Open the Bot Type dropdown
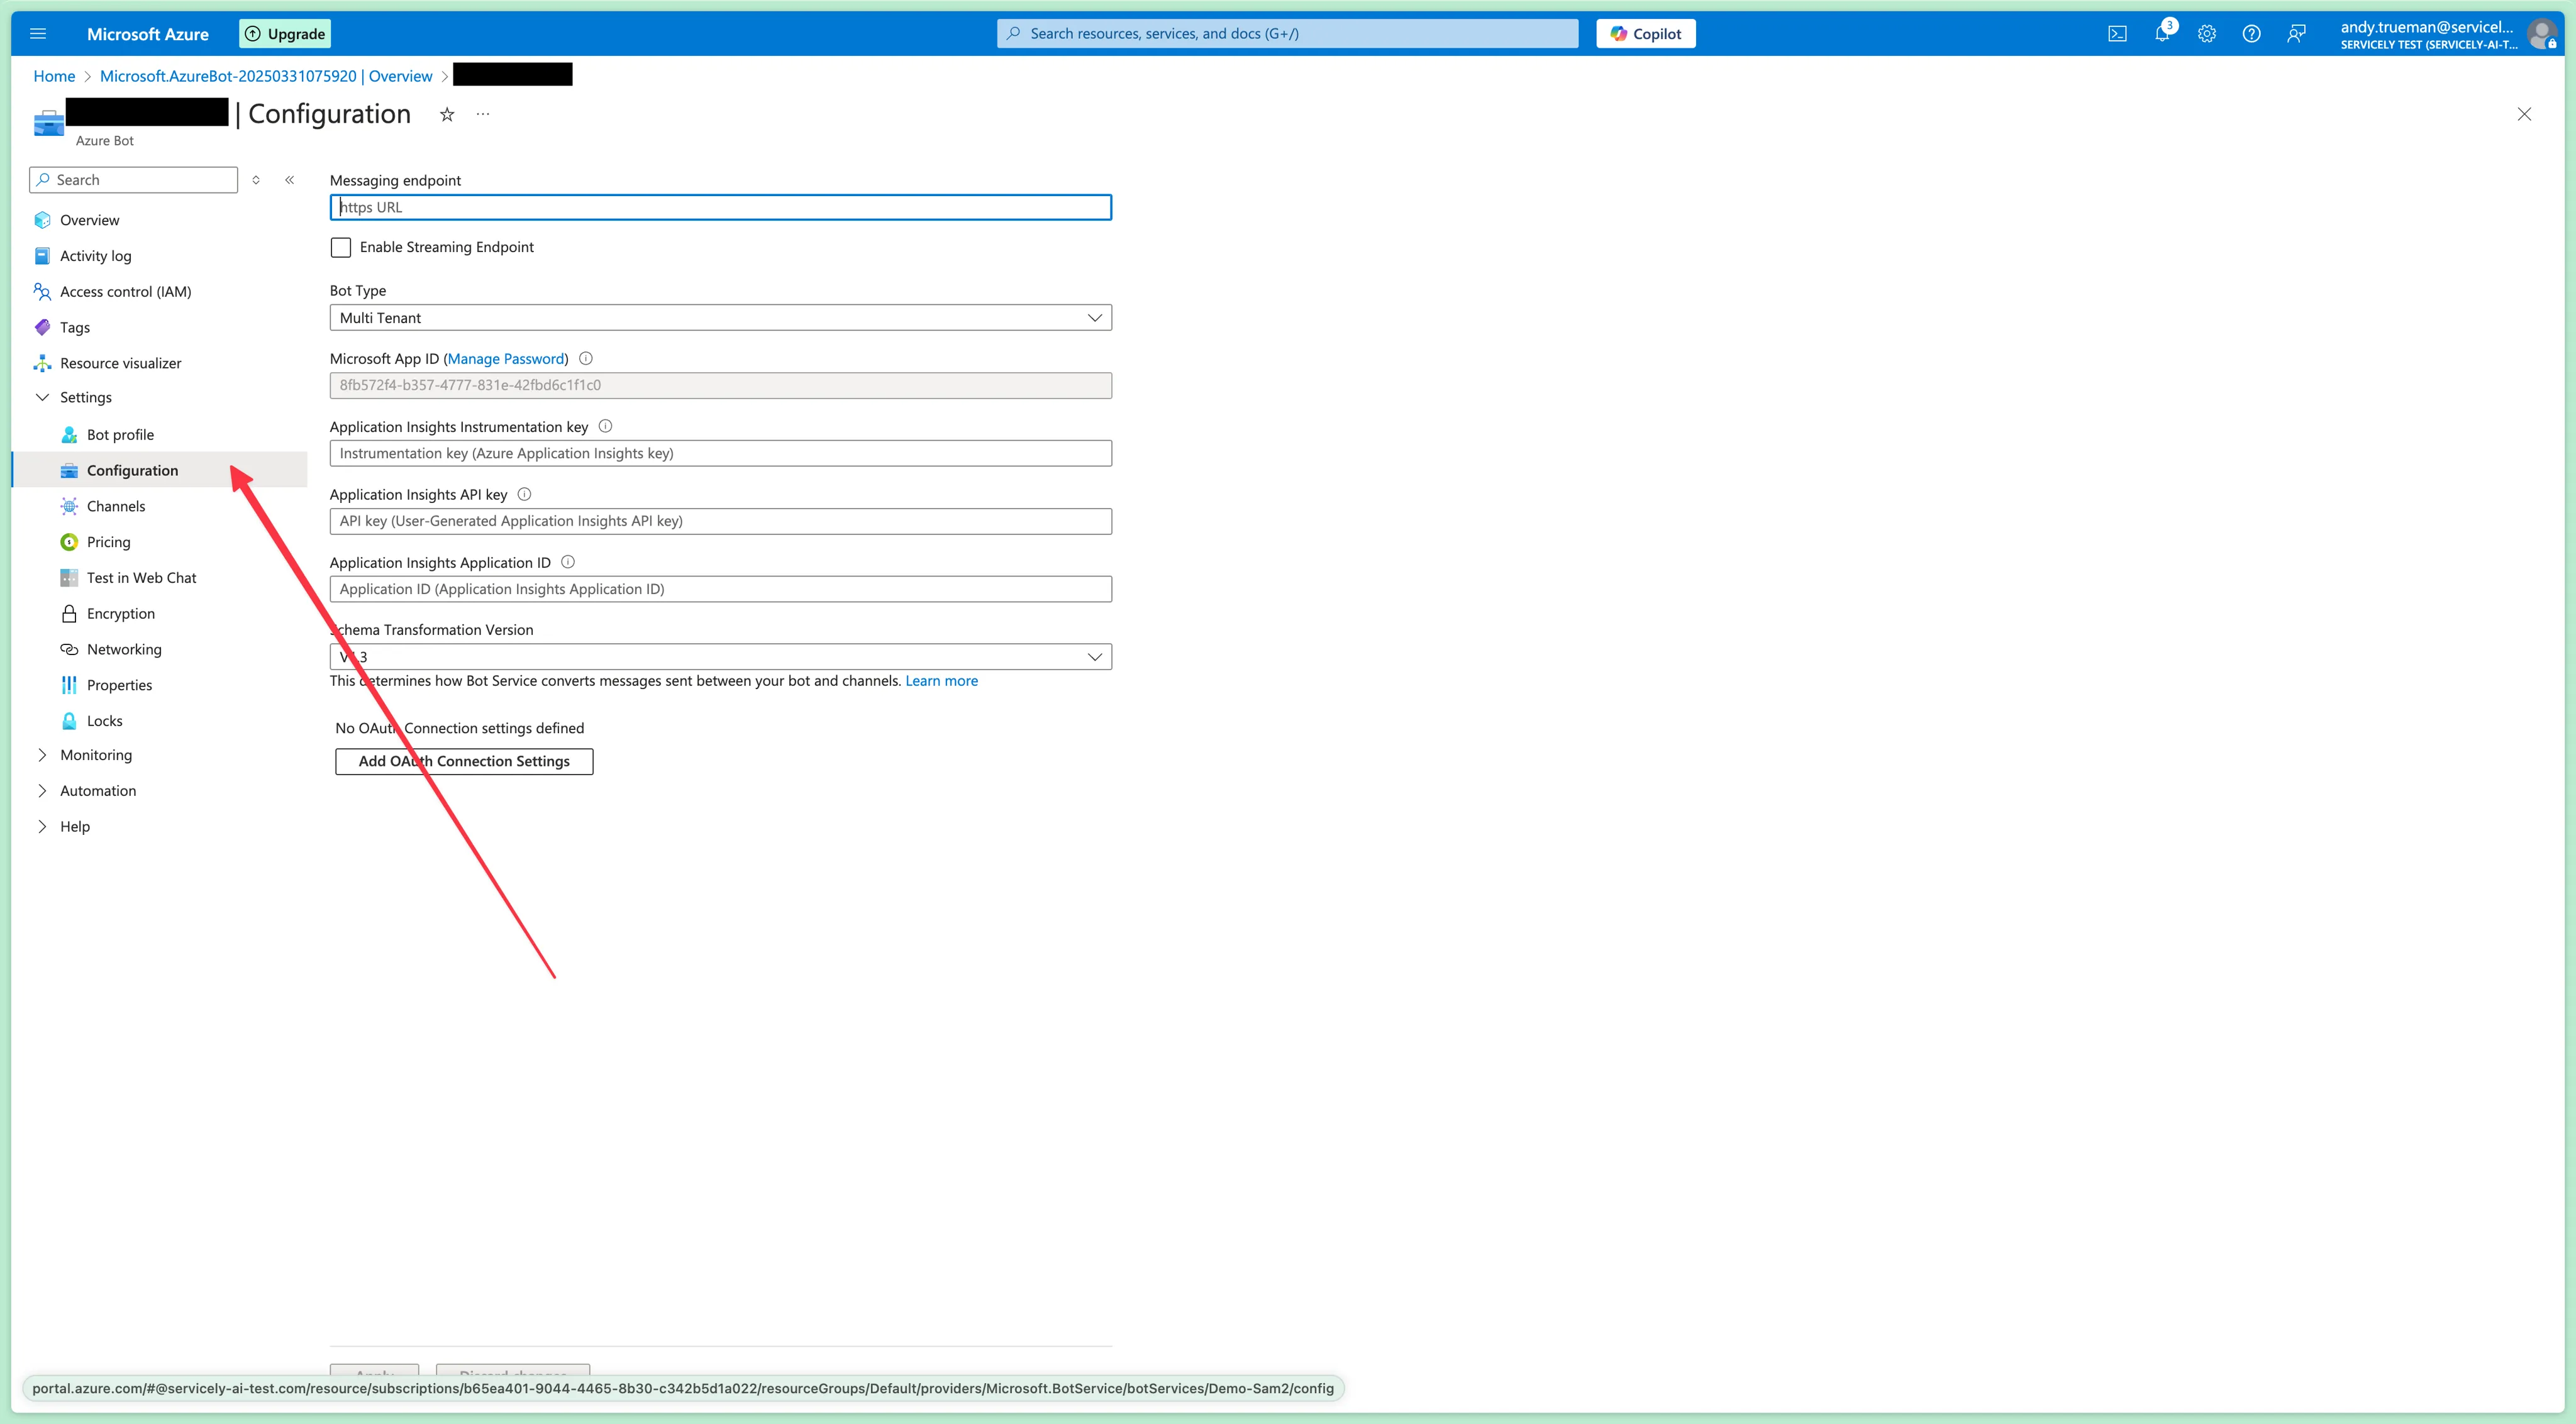2576x1424 pixels. pyautogui.click(x=721, y=318)
